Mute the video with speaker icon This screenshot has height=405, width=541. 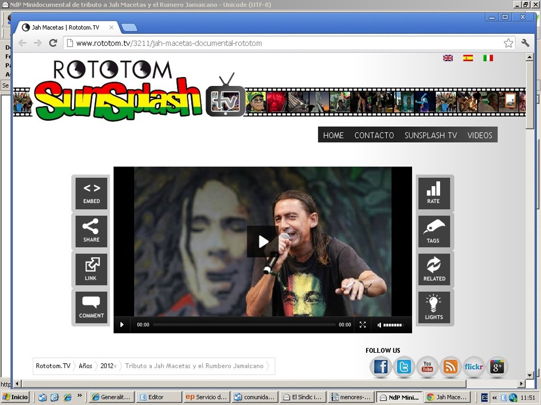[379, 325]
